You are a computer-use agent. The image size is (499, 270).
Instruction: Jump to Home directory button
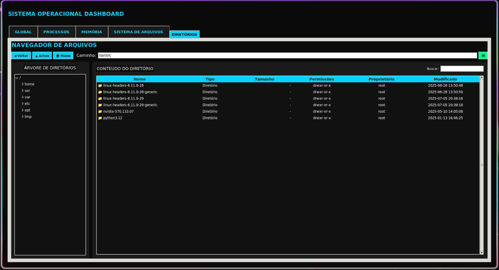pyautogui.click(x=63, y=56)
